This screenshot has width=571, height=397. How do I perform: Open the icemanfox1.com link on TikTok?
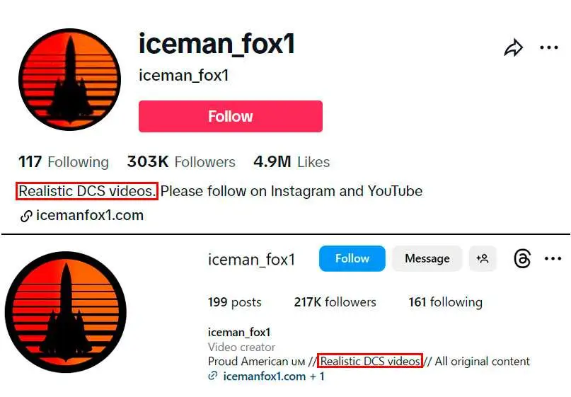click(x=89, y=215)
